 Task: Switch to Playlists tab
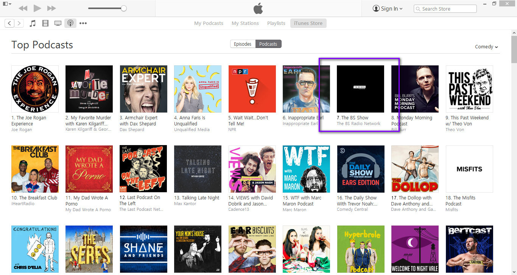[x=276, y=23]
